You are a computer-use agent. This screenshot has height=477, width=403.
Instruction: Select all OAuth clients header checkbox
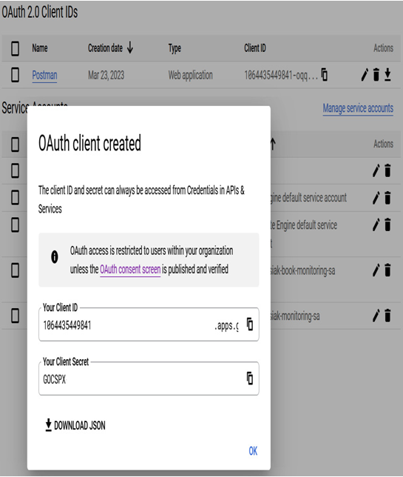click(x=15, y=48)
